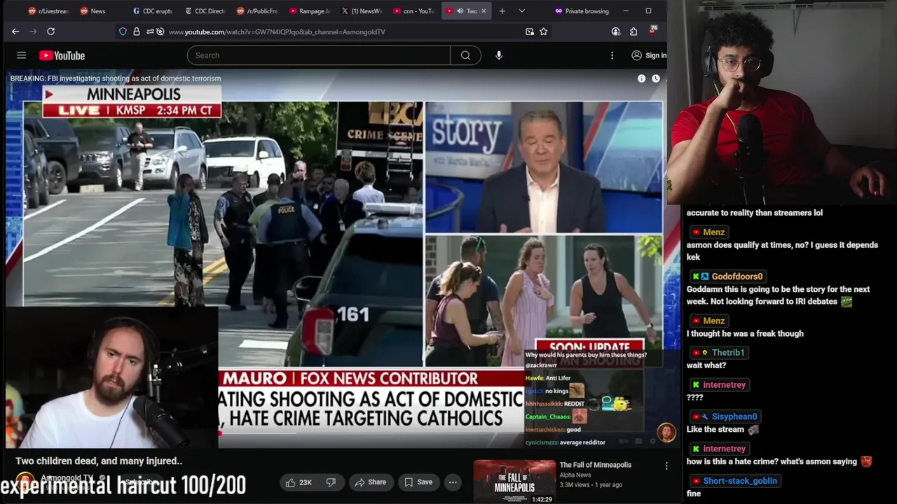The width and height of the screenshot is (897, 504).
Task: Click chat username Sisyphean0
Action: [x=734, y=416]
